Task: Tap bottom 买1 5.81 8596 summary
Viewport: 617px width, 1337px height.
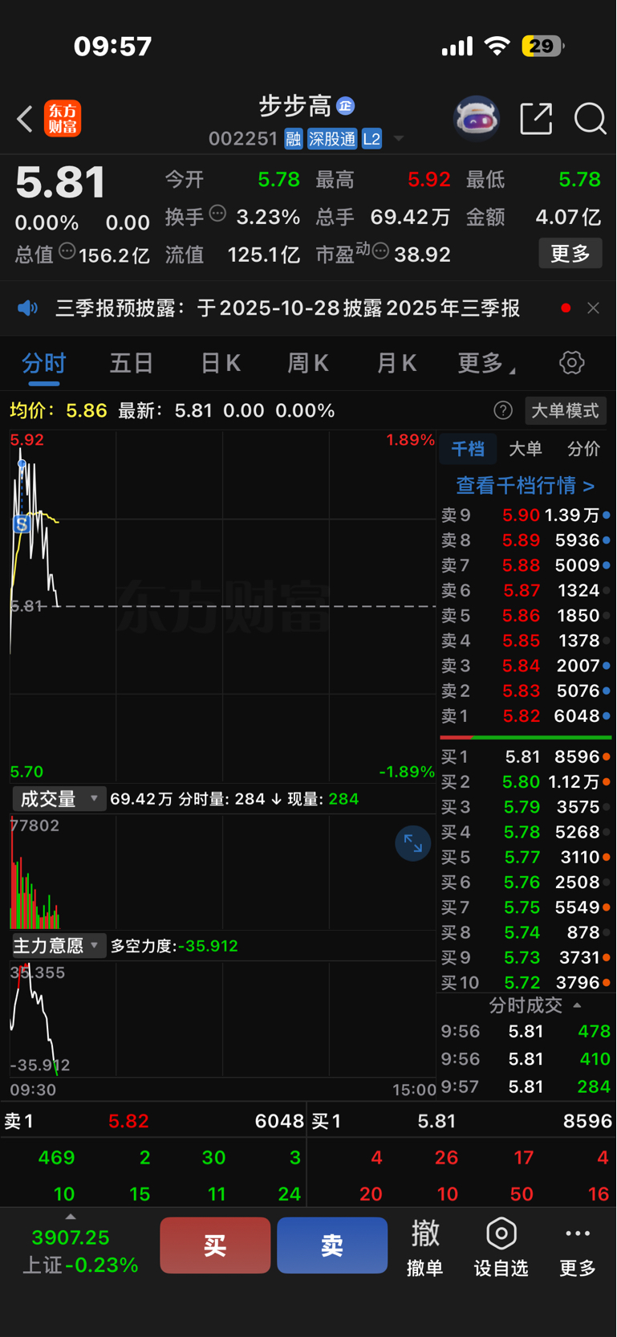Action: click(x=462, y=1121)
